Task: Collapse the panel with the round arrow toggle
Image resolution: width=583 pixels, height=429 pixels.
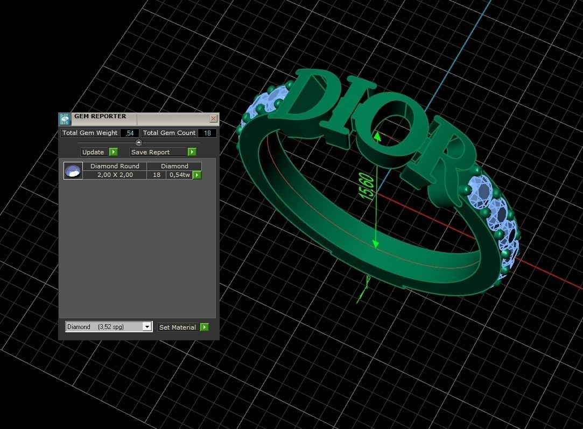Action: (139, 142)
